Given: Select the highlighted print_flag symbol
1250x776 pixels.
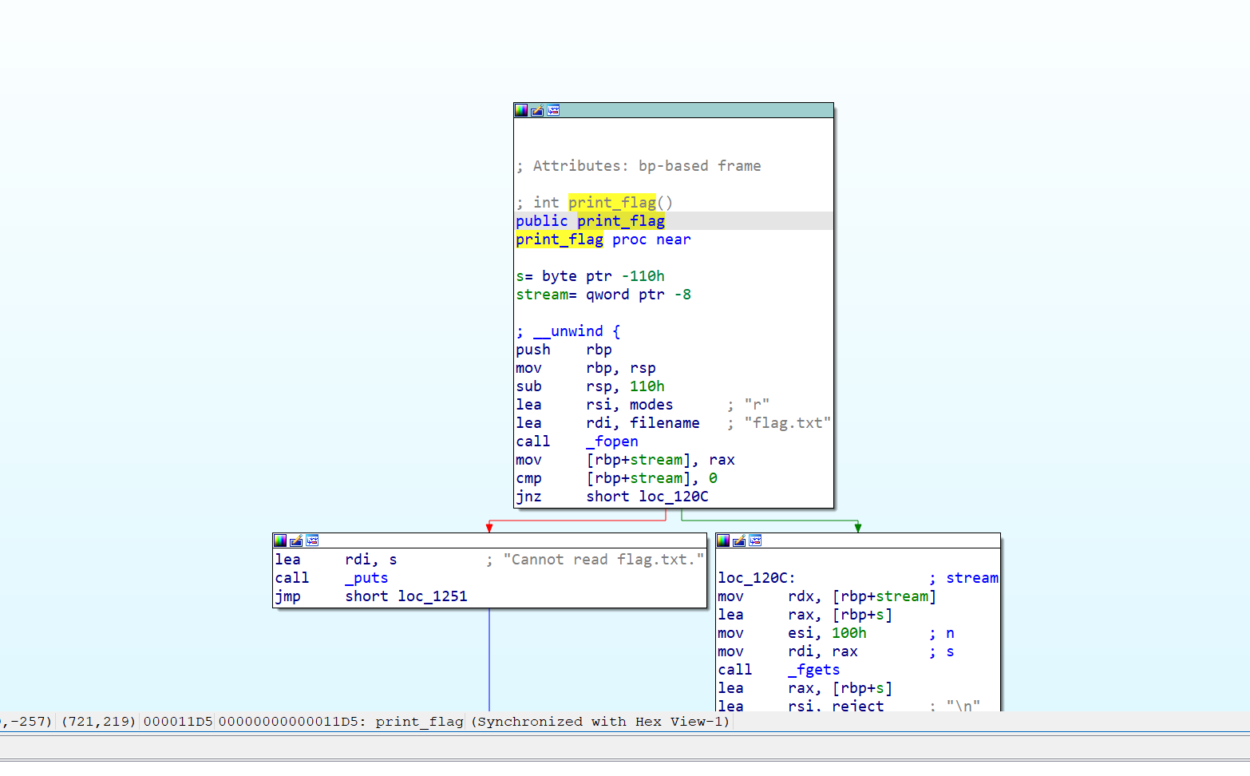Looking at the screenshot, I should [x=621, y=220].
